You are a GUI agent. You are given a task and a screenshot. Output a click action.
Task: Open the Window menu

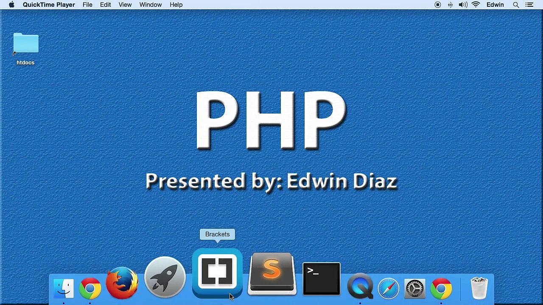click(150, 5)
